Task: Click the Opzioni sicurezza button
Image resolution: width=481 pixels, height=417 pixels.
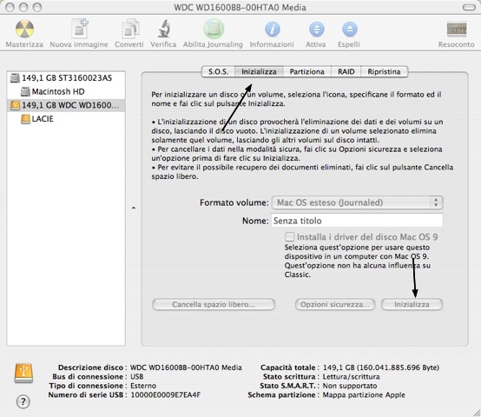Action: (335, 304)
